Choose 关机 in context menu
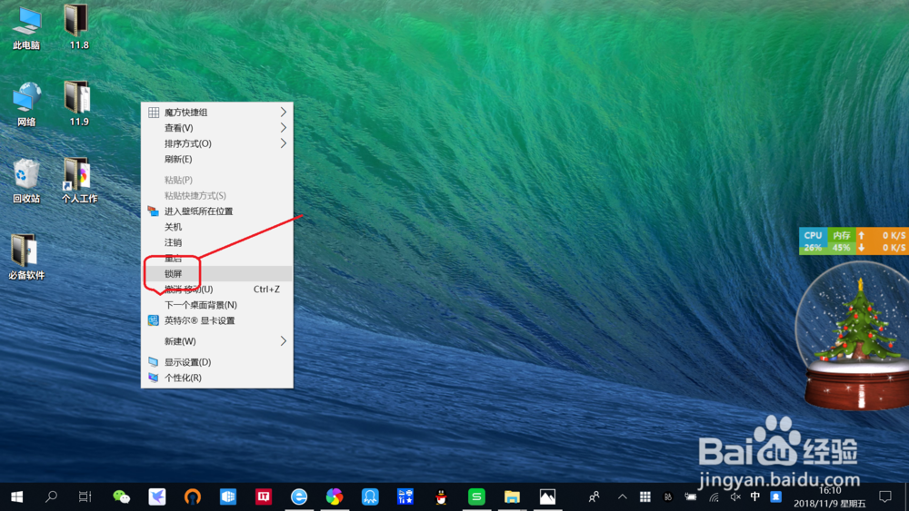 [x=217, y=227]
